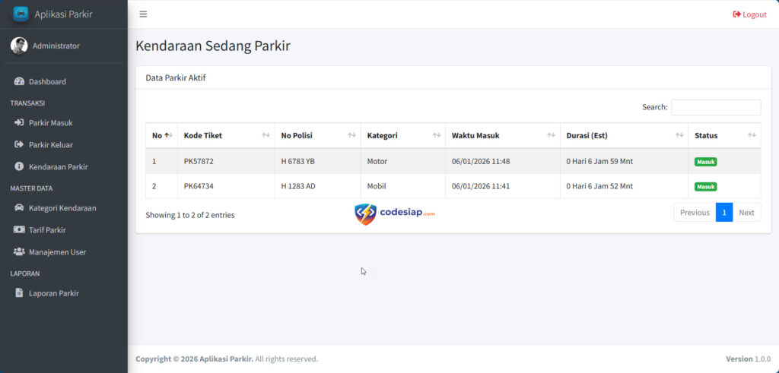
Task: Focus the table Search input field
Action: 715,107
